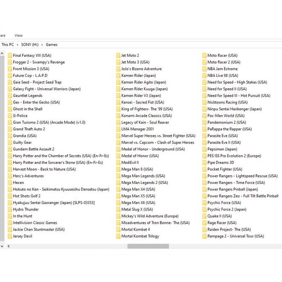Select the name Galaxy Fight - Universal Warriors (Japan)

point(47,89)
